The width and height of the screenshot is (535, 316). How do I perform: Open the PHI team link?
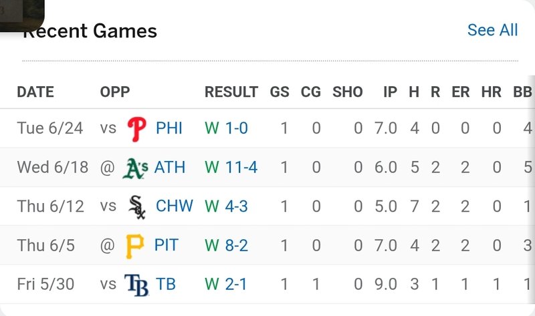click(169, 128)
